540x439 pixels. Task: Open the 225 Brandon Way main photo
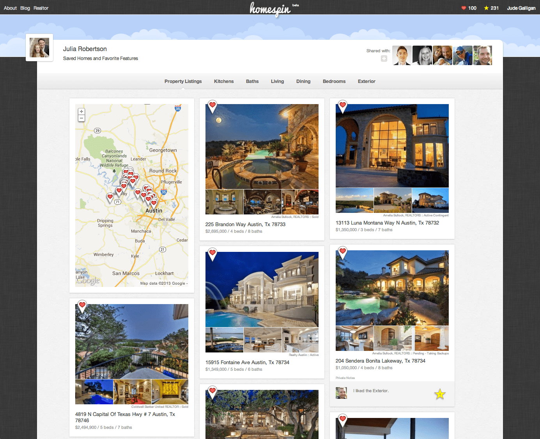click(262, 147)
